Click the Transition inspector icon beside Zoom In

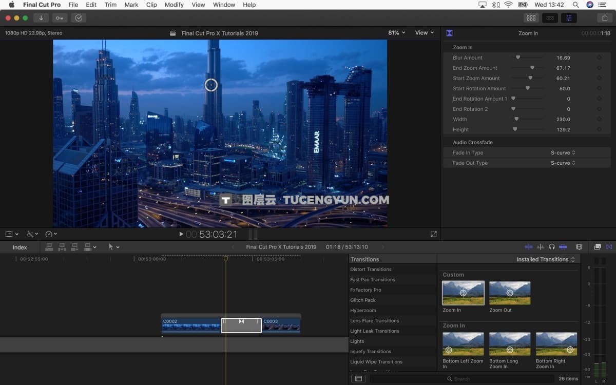449,33
